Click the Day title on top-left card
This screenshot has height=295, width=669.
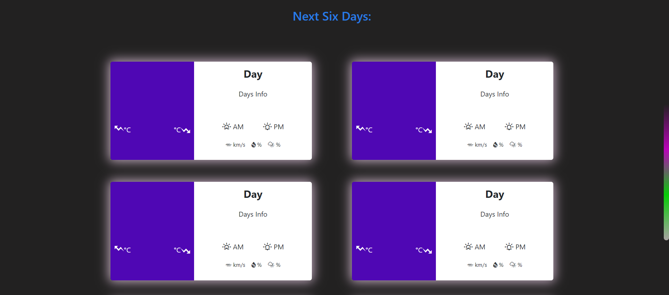click(x=253, y=74)
